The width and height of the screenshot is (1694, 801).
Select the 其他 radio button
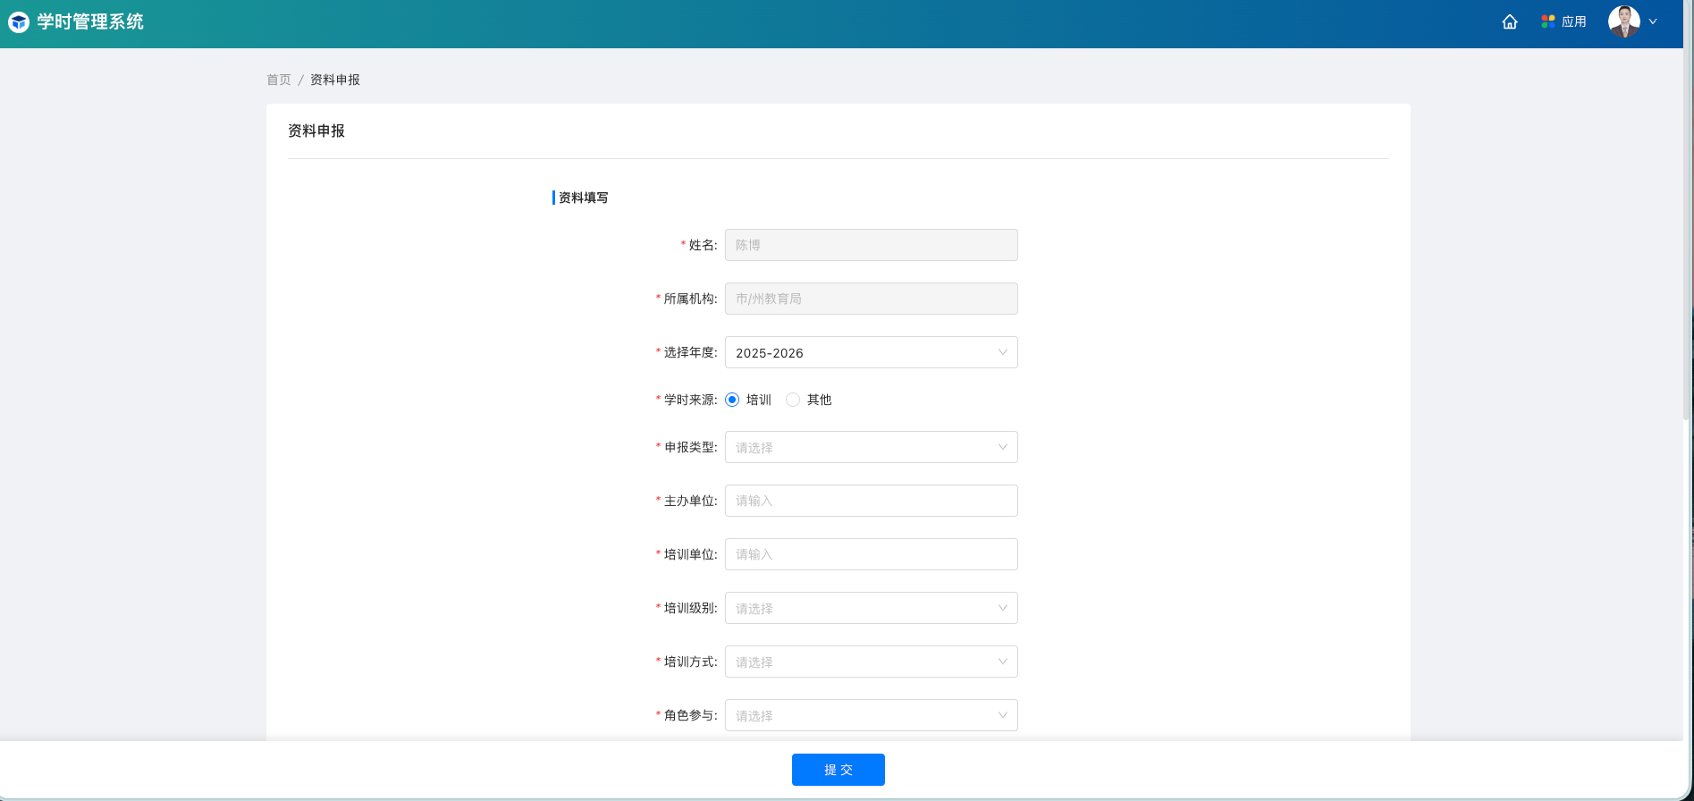tap(793, 400)
